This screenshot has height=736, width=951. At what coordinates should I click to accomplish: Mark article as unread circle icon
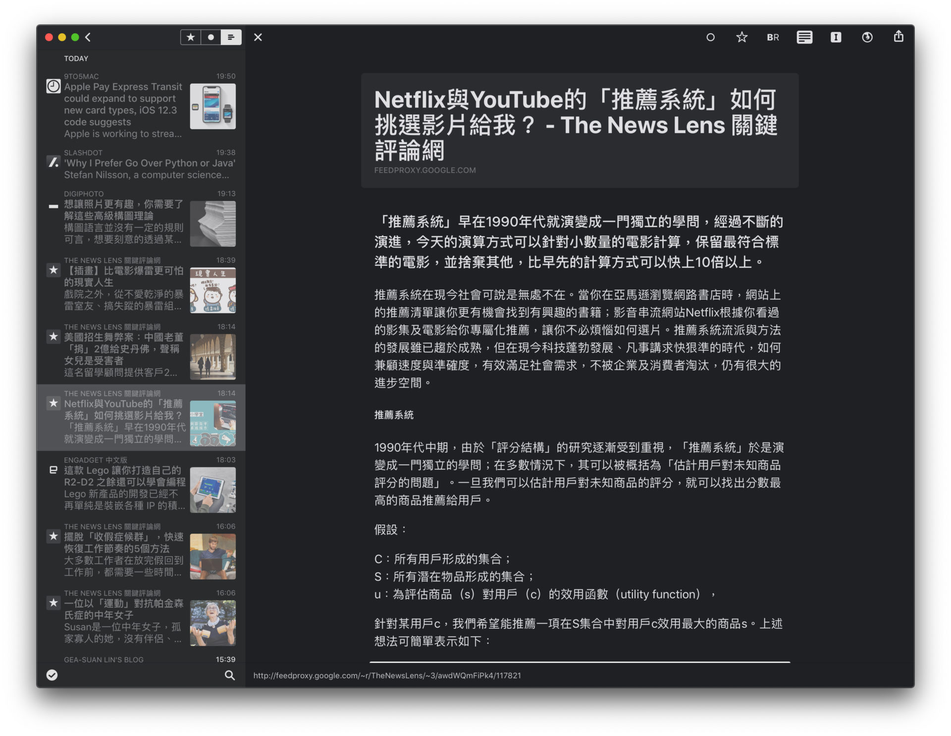pyautogui.click(x=710, y=37)
